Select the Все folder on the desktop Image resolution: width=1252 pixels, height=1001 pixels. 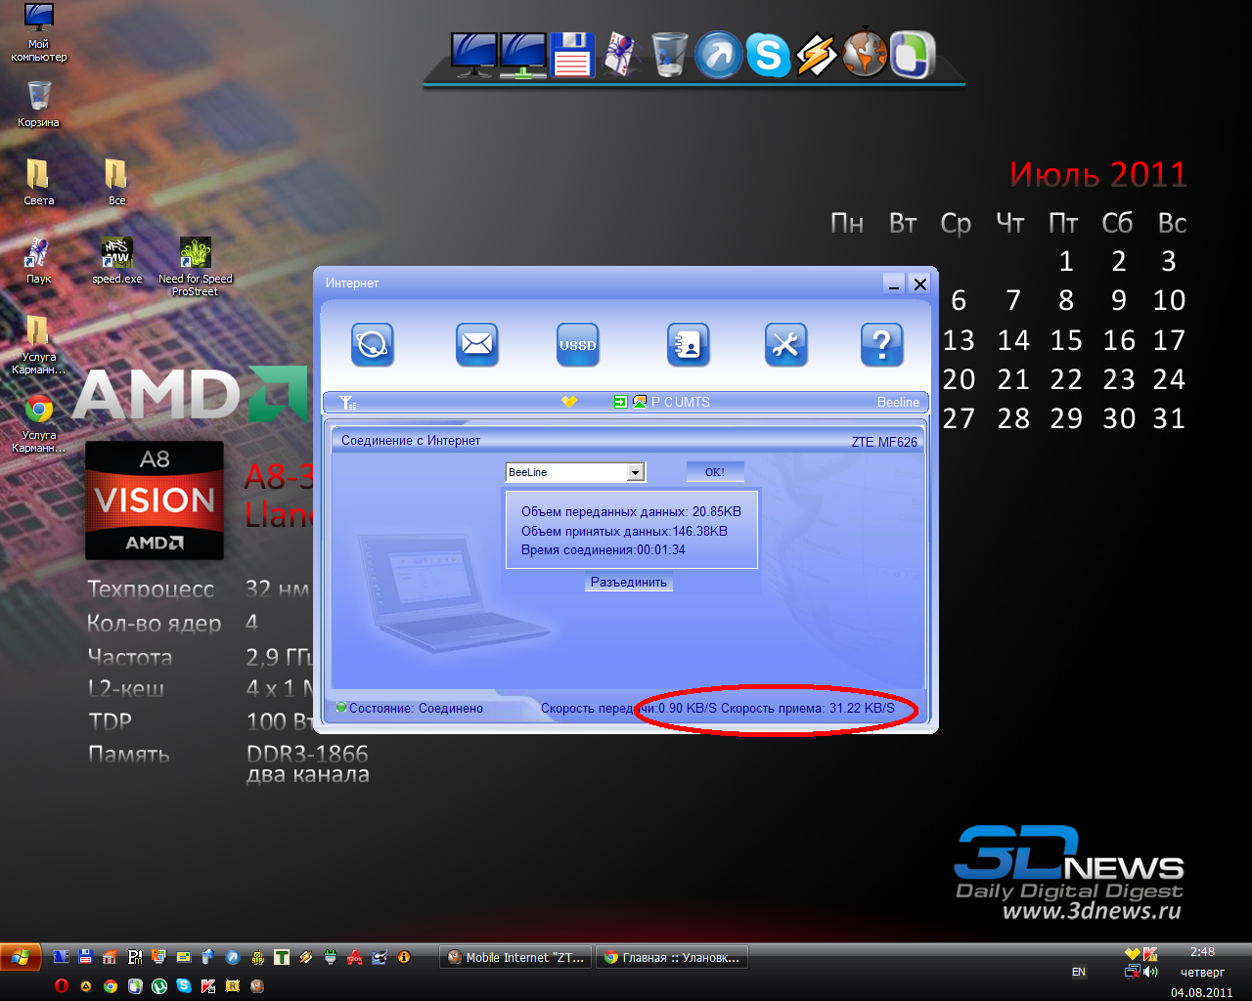coord(116,182)
